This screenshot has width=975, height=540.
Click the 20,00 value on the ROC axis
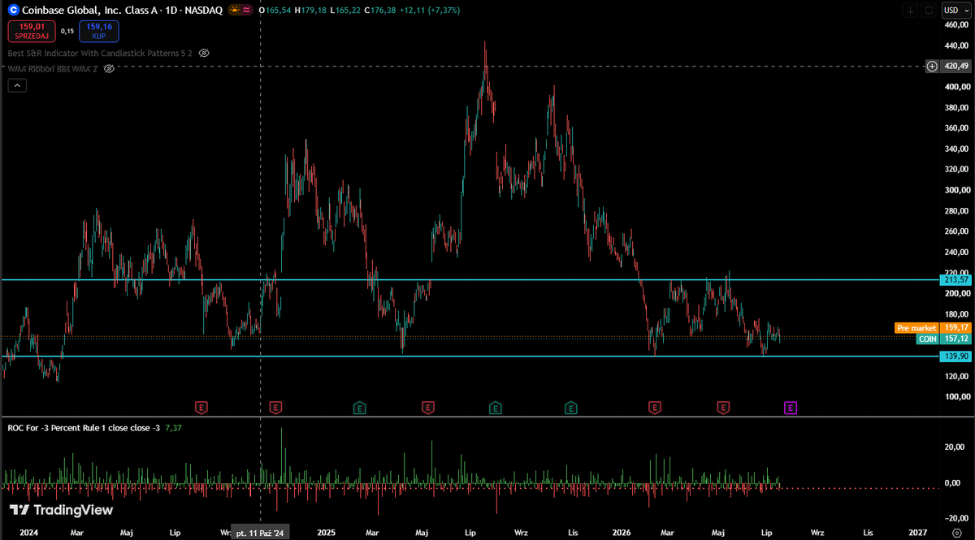click(954, 447)
